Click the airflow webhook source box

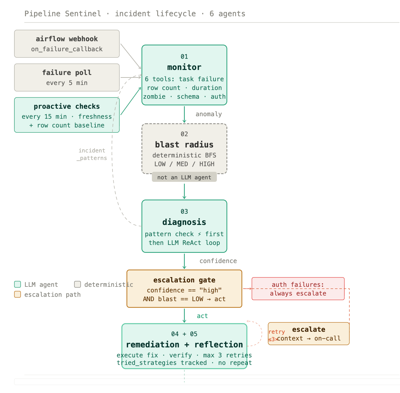coord(67,44)
